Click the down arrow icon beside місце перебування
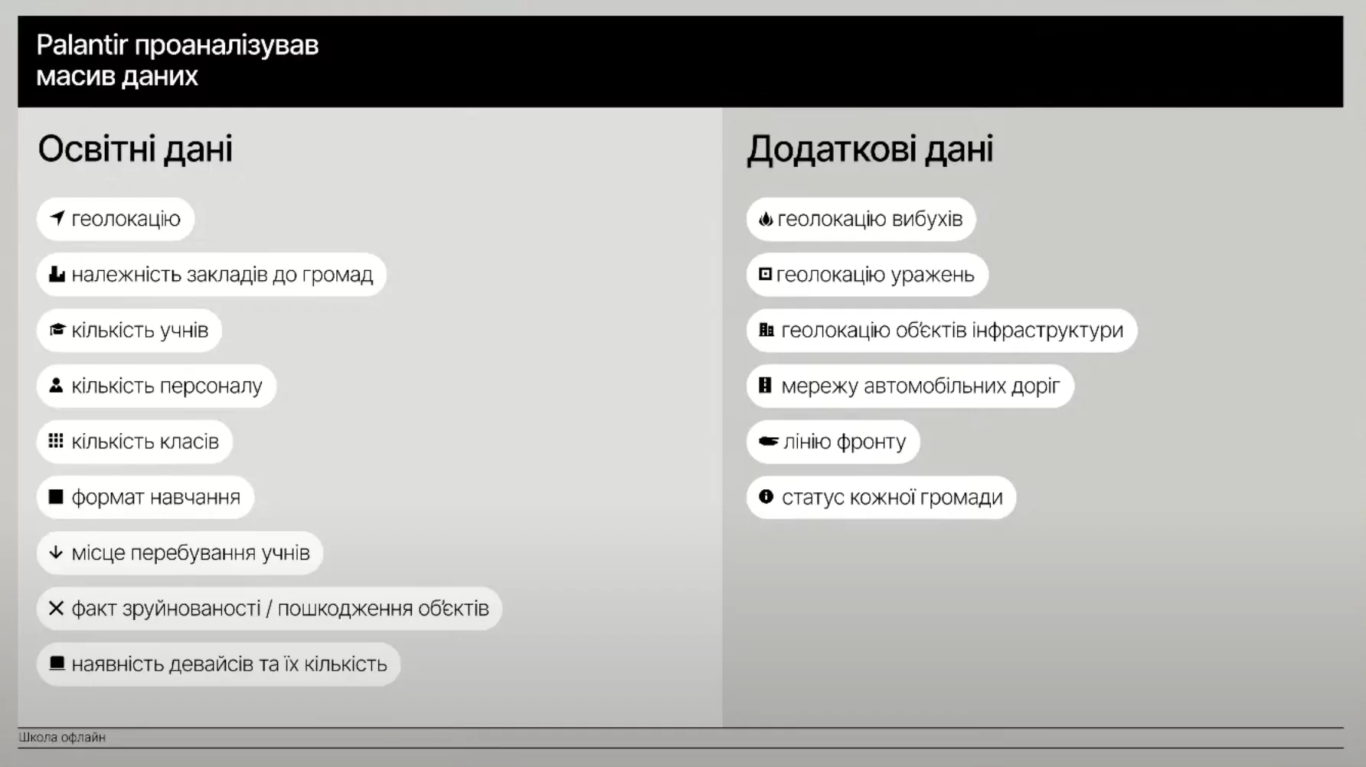The height and width of the screenshot is (767, 1366). [x=56, y=552]
